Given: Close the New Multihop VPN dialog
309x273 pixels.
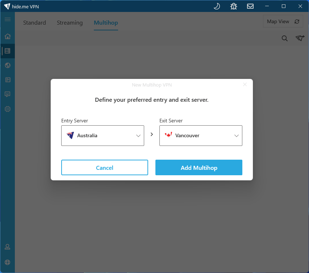Looking at the screenshot, I should pyautogui.click(x=245, y=84).
